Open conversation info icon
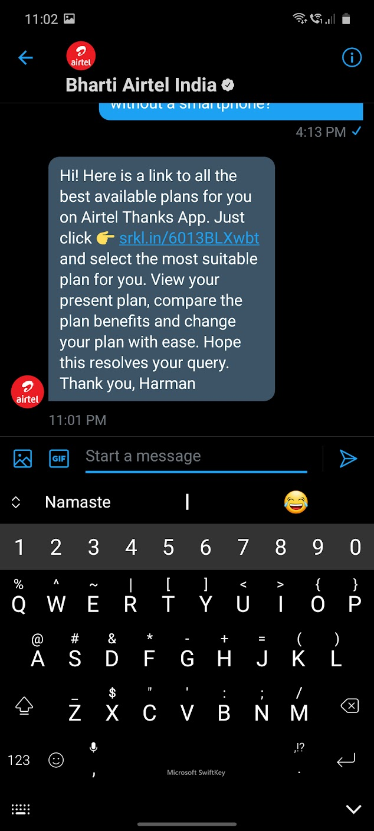 point(352,57)
